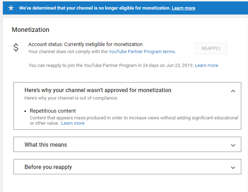Click the asterisk icon in blue banner

(11, 8)
